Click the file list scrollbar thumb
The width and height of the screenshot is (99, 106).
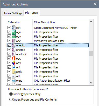point(91,54)
